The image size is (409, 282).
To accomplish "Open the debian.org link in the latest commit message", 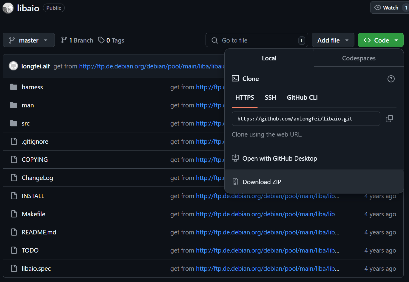I will coord(152,66).
